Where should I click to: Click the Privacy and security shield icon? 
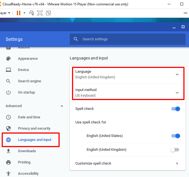click(8, 129)
